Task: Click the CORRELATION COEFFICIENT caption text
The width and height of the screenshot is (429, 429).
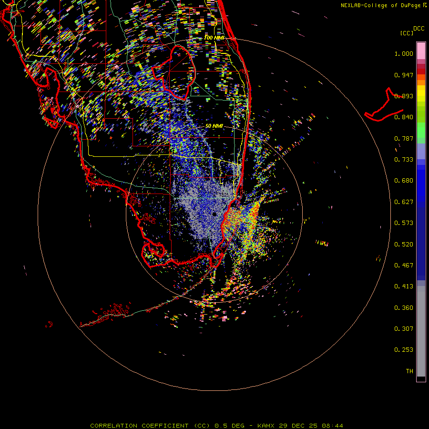Action: (x=139, y=426)
